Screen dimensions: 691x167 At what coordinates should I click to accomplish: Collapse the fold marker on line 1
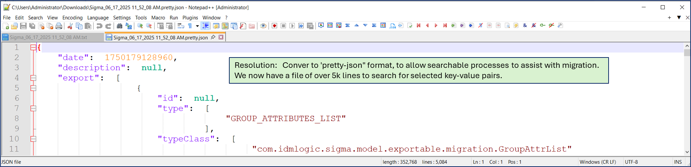tap(33, 48)
